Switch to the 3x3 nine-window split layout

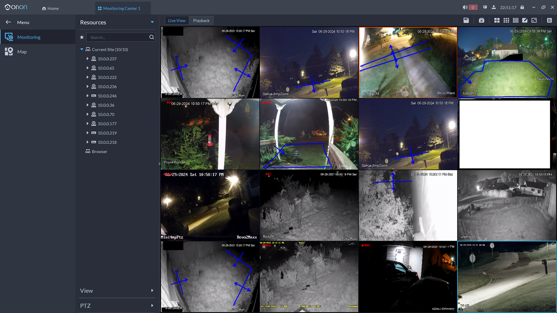[x=506, y=21]
